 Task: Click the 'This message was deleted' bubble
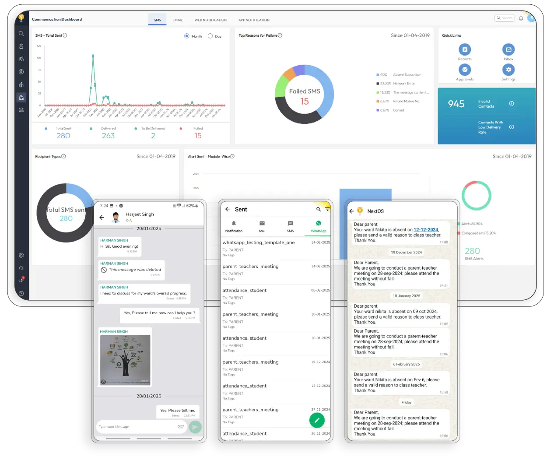coord(132,270)
